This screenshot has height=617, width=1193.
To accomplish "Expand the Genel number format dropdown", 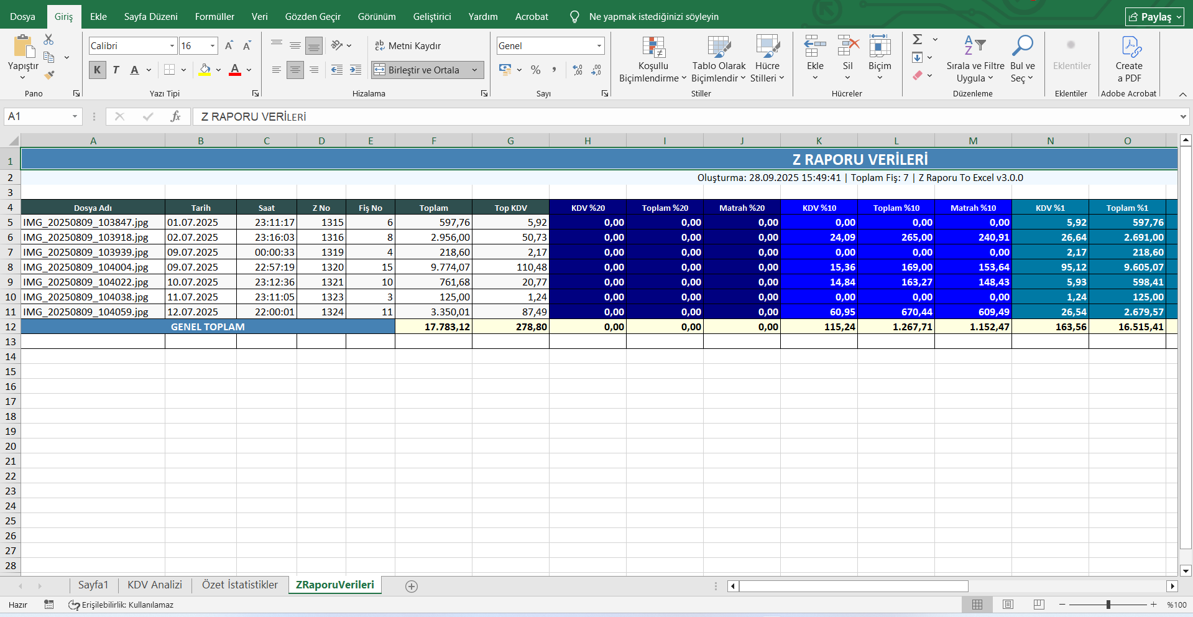I will tap(599, 46).
